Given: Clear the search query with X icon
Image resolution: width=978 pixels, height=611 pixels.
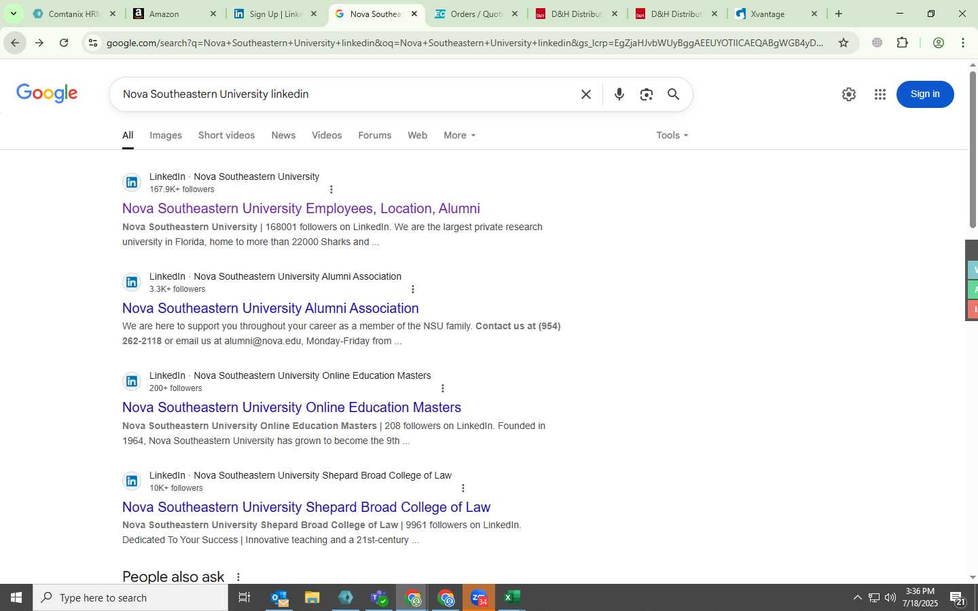Looking at the screenshot, I should 586,94.
